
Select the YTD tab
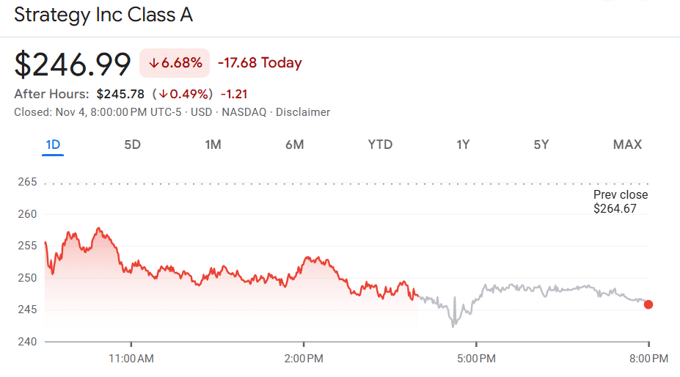click(380, 144)
